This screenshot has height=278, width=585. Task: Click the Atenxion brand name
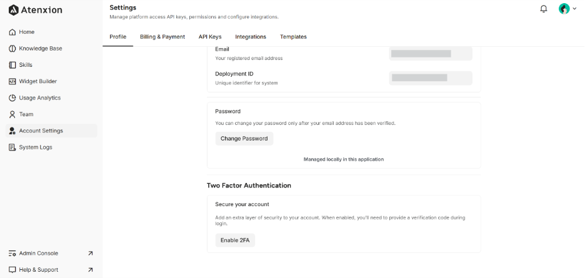pos(41,10)
